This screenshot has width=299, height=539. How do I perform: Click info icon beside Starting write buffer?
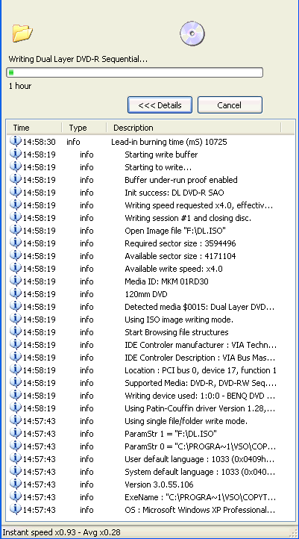click(x=16, y=154)
